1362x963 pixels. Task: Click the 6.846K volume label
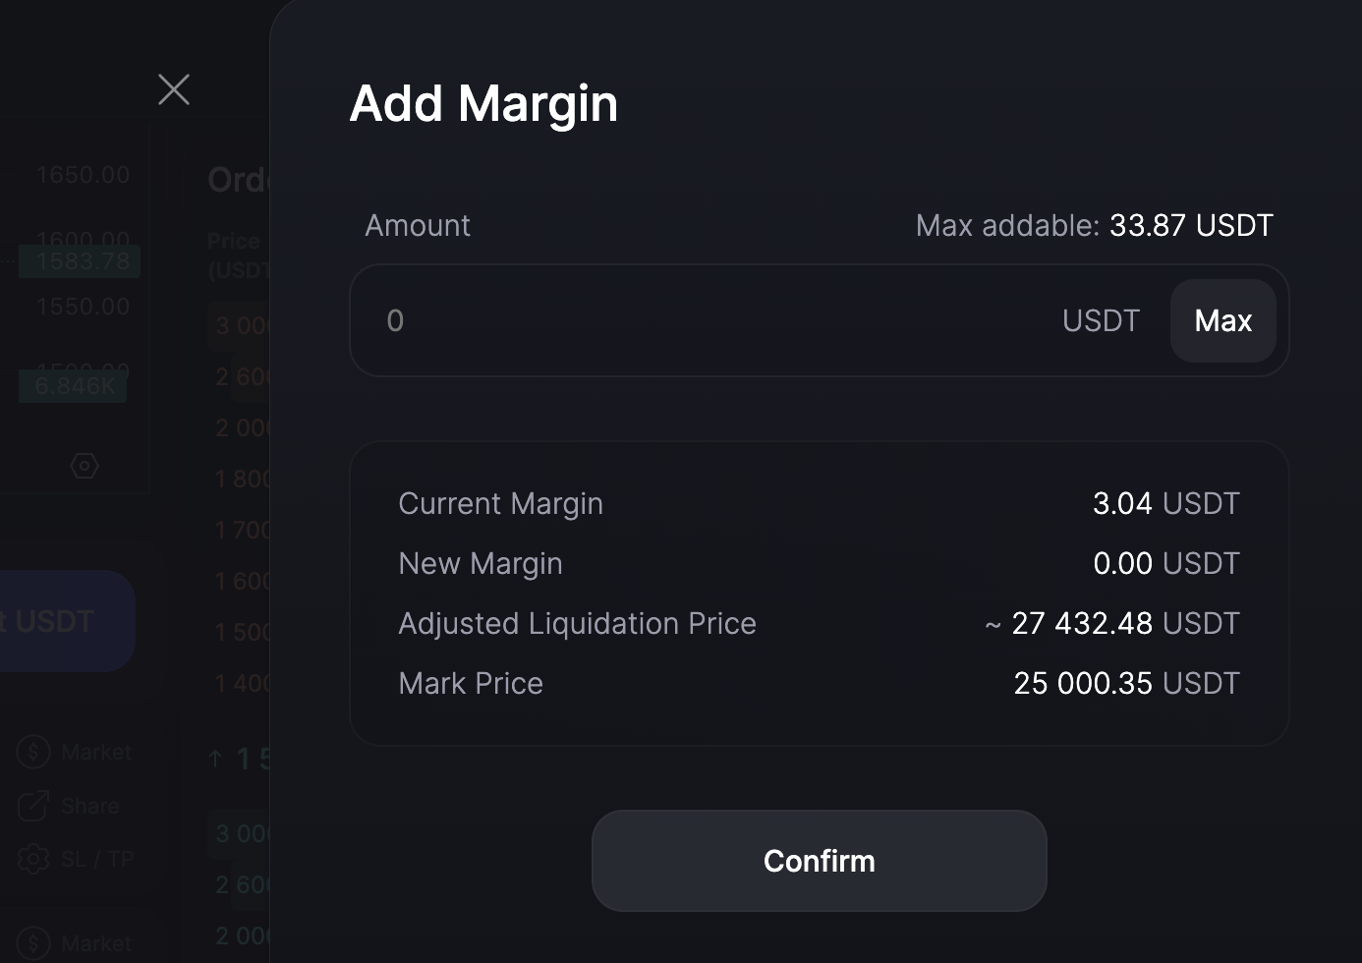pyautogui.click(x=74, y=386)
